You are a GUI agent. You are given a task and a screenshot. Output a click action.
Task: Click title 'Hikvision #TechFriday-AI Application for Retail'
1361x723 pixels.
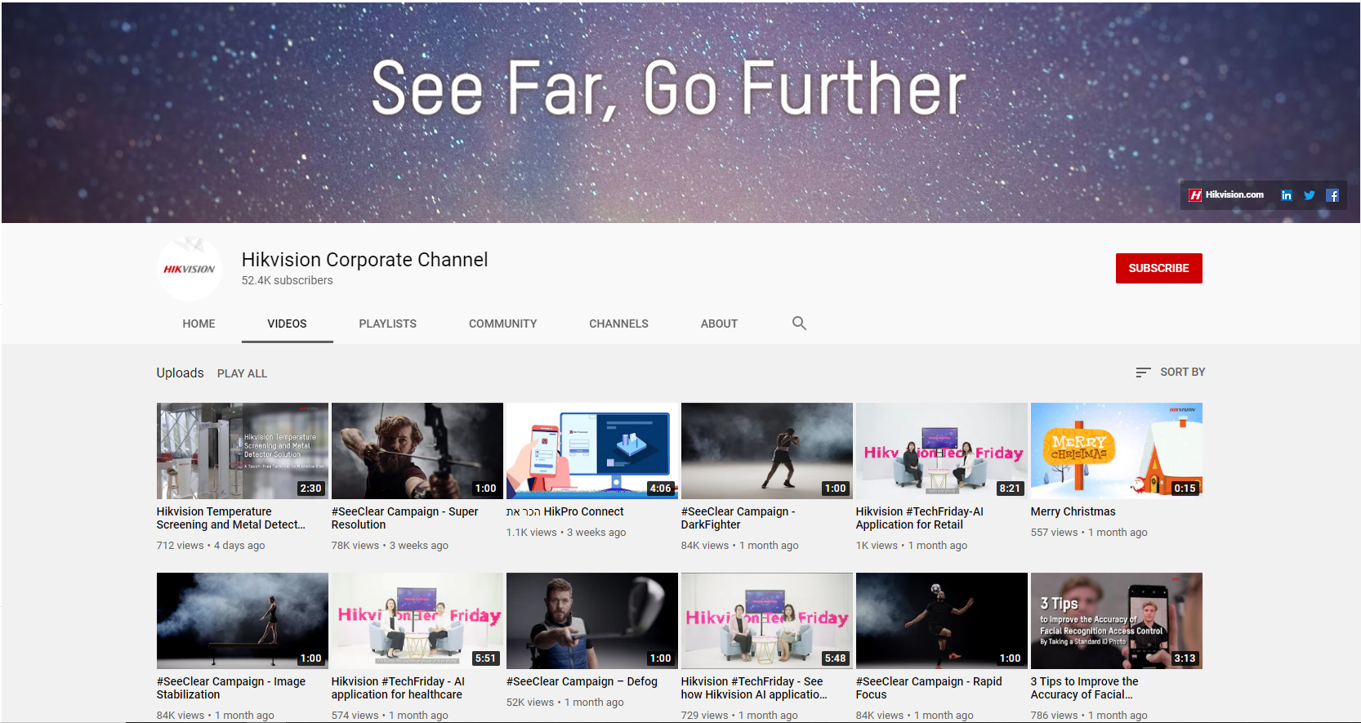(x=920, y=518)
